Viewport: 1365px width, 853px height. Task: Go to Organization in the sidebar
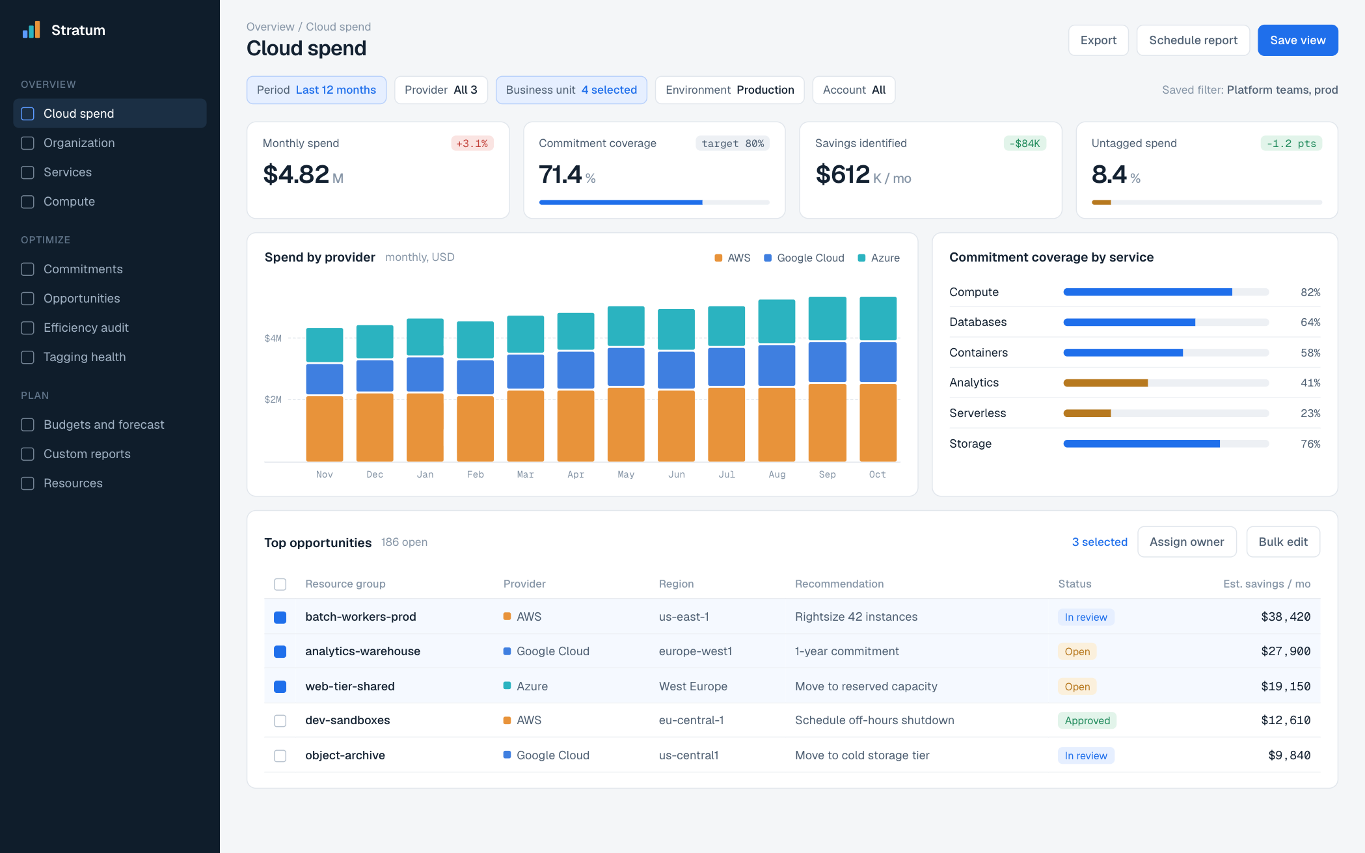tap(109, 143)
